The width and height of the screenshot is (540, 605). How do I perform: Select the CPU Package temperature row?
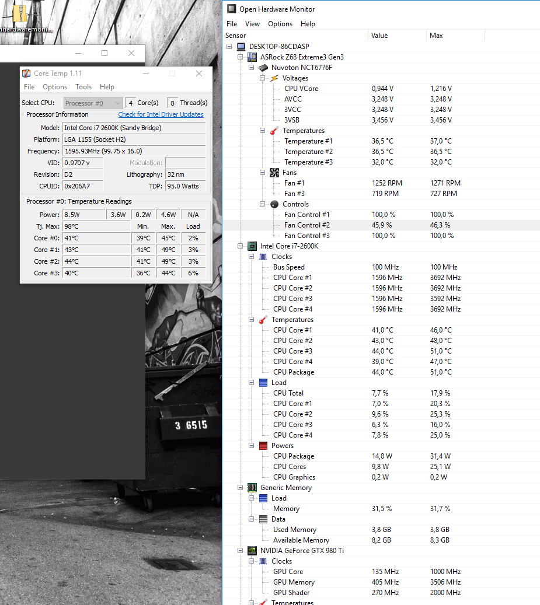(381, 372)
